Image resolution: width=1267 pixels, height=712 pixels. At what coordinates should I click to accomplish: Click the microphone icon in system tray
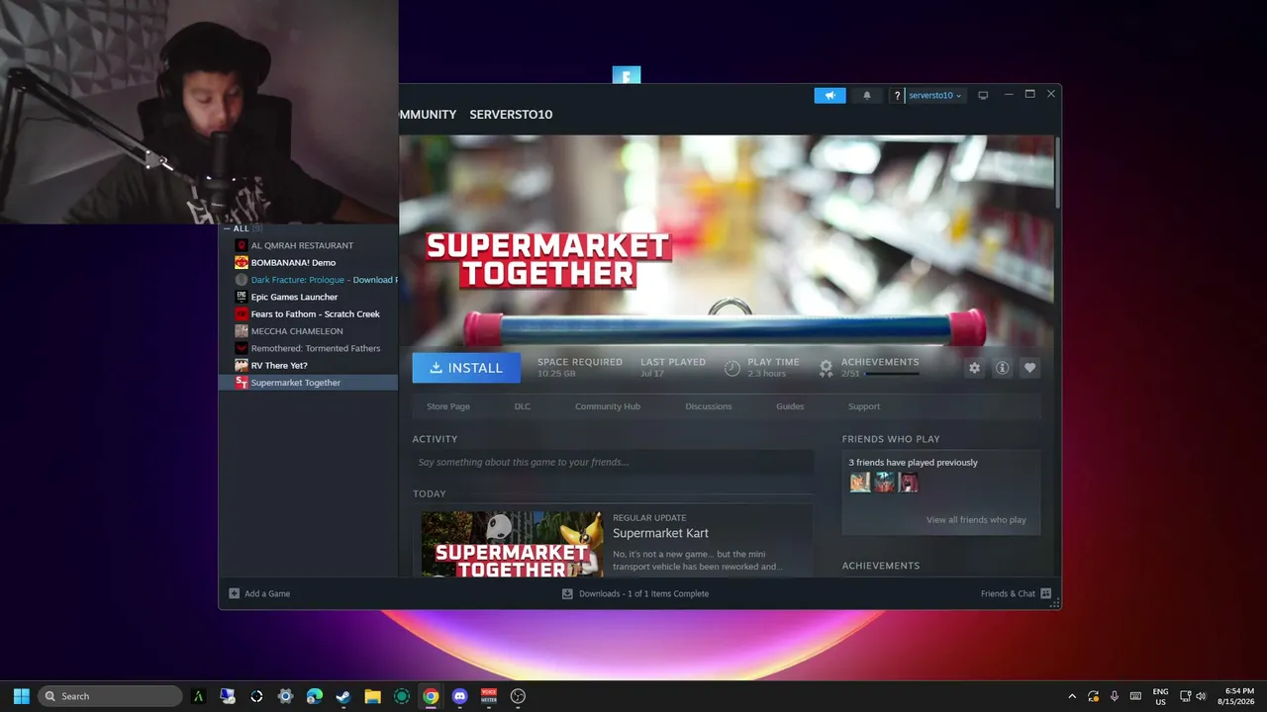pyautogui.click(x=1115, y=696)
